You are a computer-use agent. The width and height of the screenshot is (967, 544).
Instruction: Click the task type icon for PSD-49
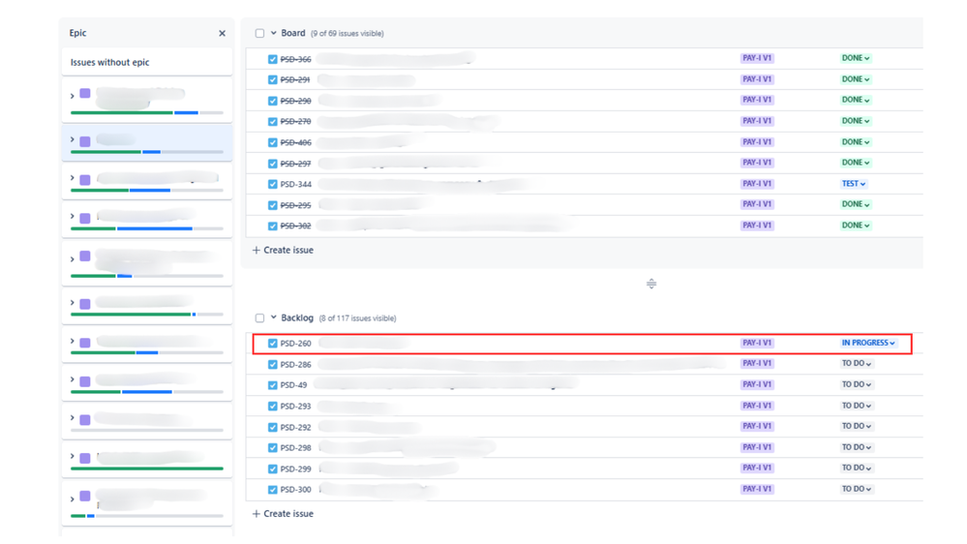click(x=273, y=385)
